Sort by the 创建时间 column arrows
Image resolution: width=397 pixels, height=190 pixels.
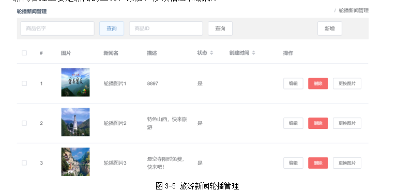click(253, 53)
